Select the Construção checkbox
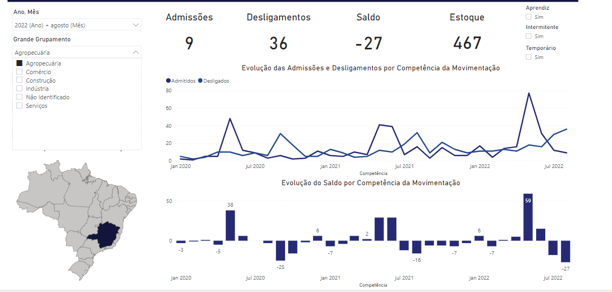This screenshot has width=612, height=292. tap(19, 81)
